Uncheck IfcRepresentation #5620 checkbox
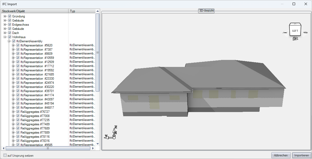Viewport: 312px width, 159px height. pos(18,45)
